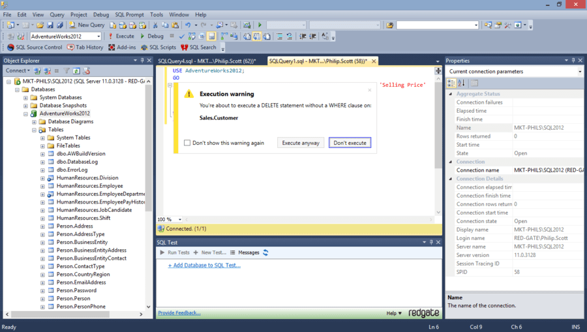Select the Person.Address table
Viewport: 587px width, 332px height.
pyautogui.click(x=74, y=226)
